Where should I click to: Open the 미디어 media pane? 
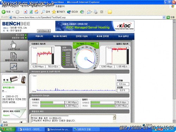[73, 12]
